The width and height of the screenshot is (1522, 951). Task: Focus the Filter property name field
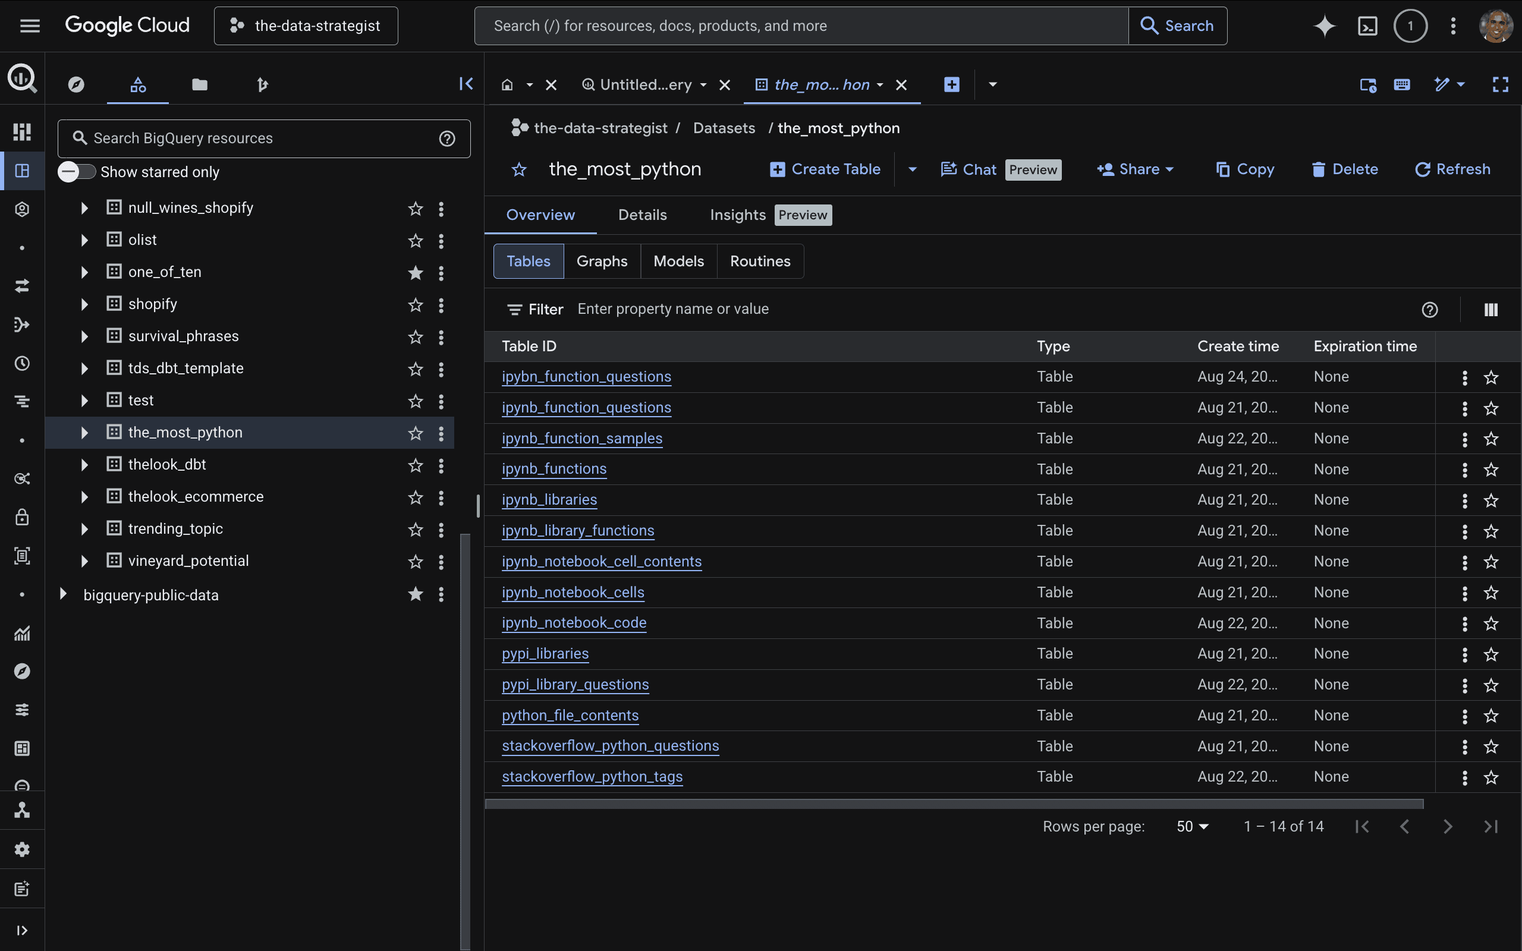988,310
